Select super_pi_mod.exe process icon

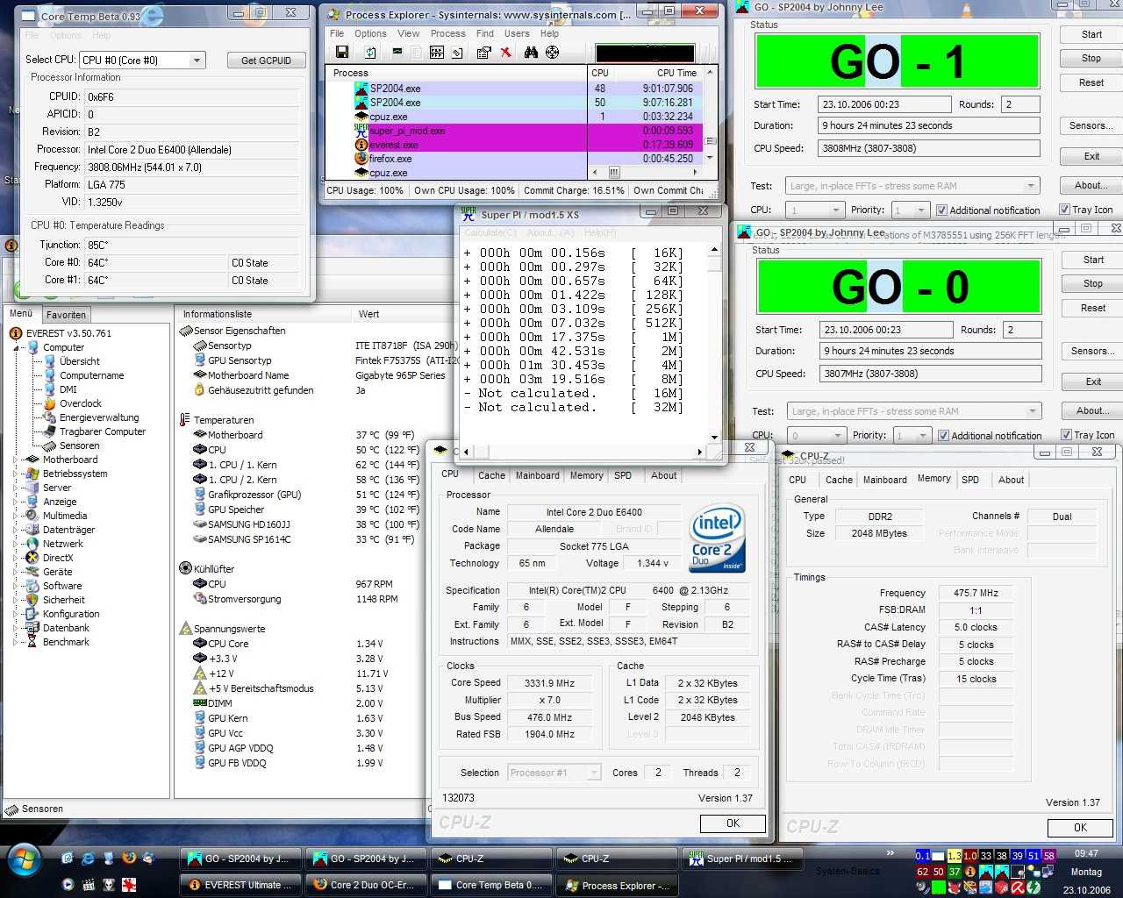(x=361, y=131)
